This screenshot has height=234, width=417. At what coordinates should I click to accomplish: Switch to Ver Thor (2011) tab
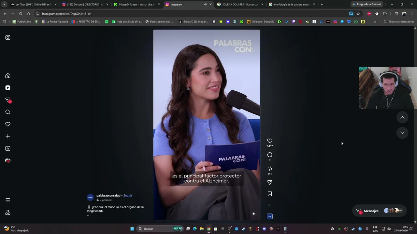34,5
